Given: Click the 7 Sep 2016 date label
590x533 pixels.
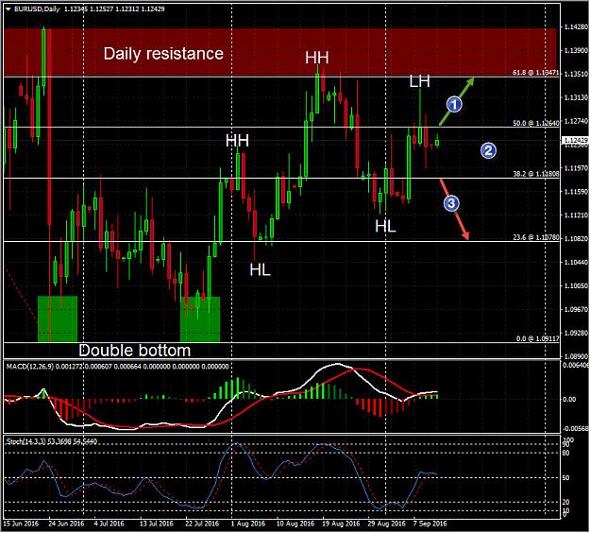Looking at the screenshot, I should 430,524.
